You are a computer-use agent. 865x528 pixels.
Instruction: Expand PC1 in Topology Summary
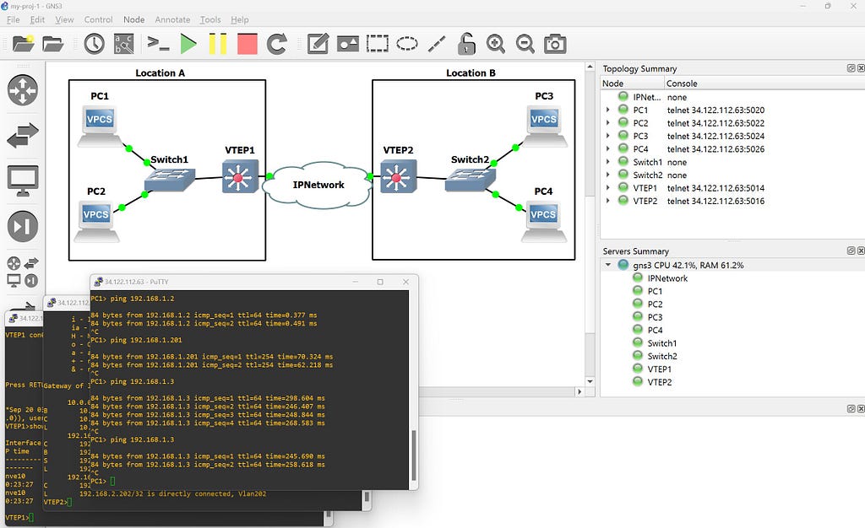click(608, 110)
